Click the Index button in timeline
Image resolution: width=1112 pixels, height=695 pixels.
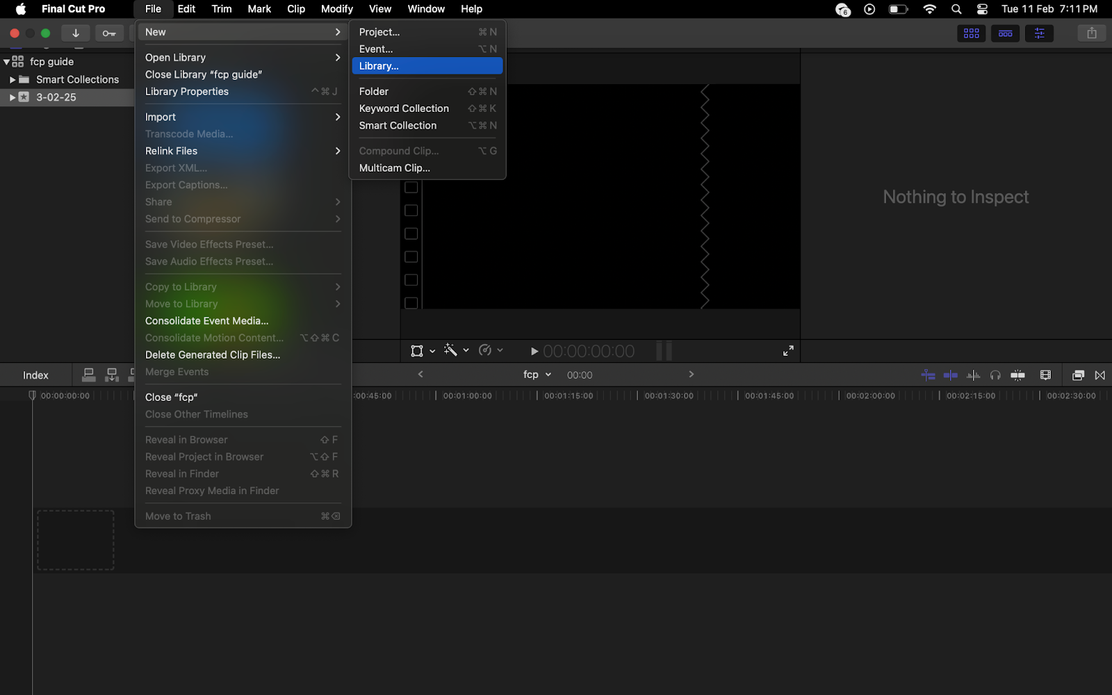pos(35,375)
